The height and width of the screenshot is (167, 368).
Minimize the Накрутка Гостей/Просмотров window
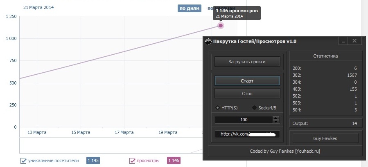pos(343,41)
